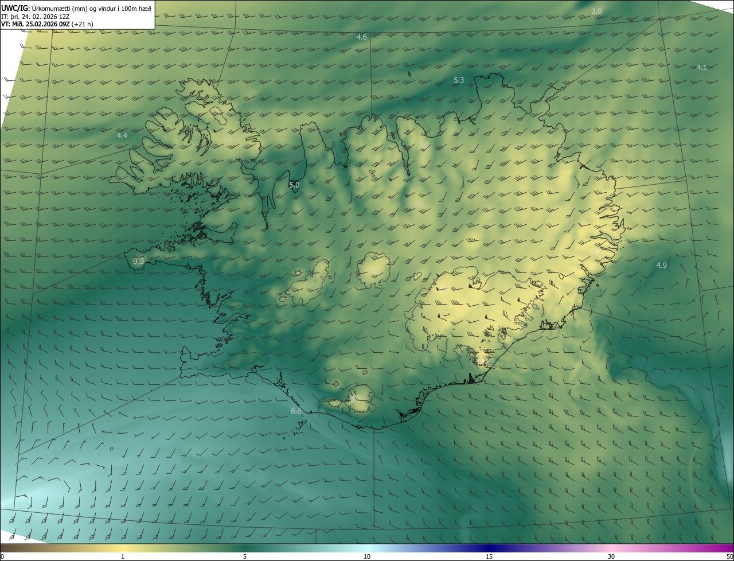The height and width of the screenshot is (561, 734).
Task: Click the map value label "4.4"
Action: pyautogui.click(x=122, y=135)
